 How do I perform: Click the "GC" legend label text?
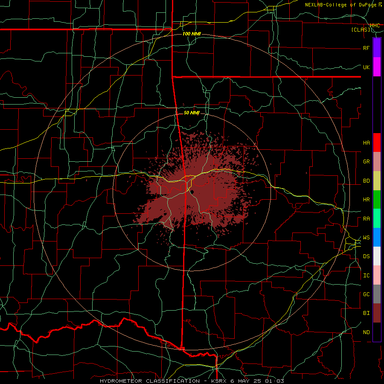coord(367,294)
